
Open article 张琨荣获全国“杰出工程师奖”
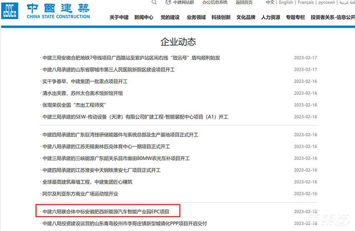coord(74,105)
